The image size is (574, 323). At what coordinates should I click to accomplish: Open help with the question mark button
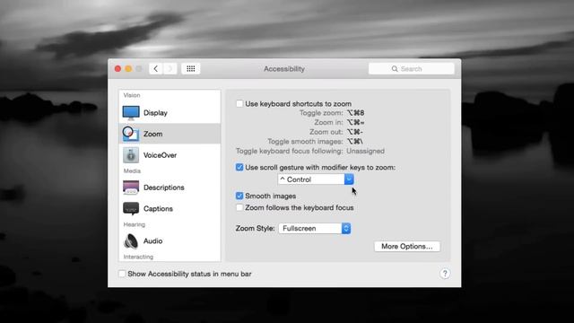[445, 274]
